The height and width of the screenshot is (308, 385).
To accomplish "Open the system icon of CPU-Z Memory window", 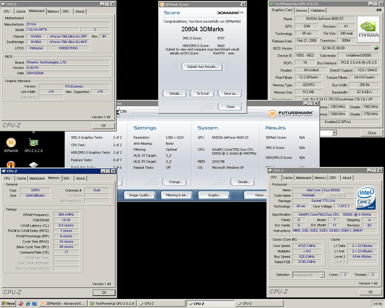I will click(4, 171).
